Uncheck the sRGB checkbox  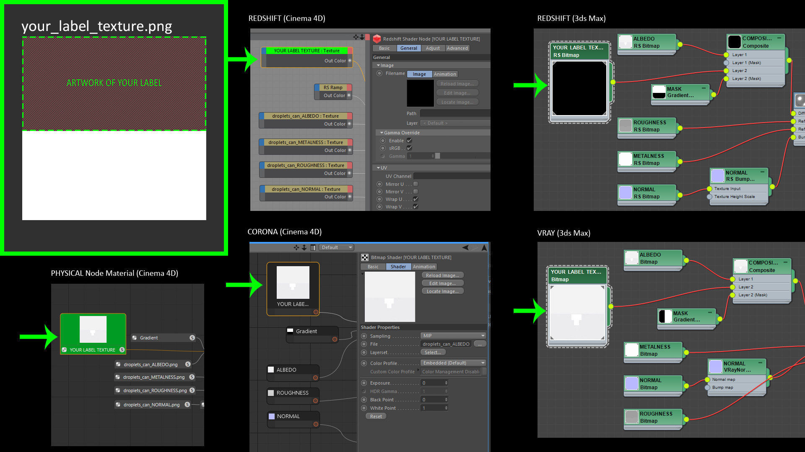pos(409,148)
